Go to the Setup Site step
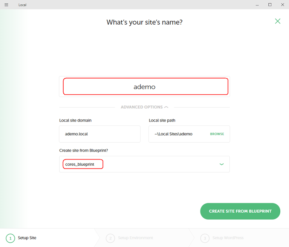 [27, 238]
